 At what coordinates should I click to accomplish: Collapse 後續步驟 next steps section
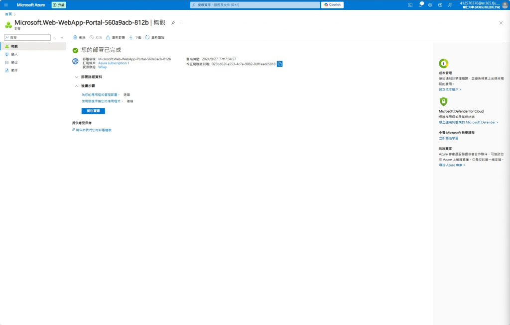[x=85, y=86]
